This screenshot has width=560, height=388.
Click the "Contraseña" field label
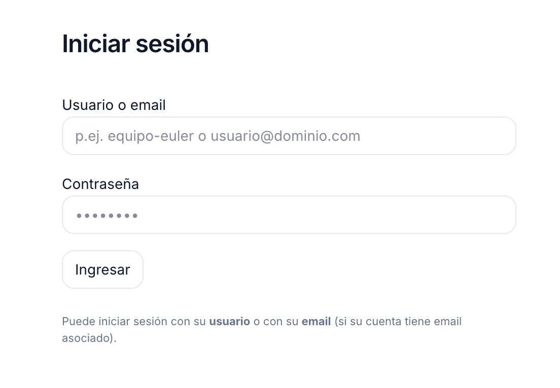[x=100, y=184]
